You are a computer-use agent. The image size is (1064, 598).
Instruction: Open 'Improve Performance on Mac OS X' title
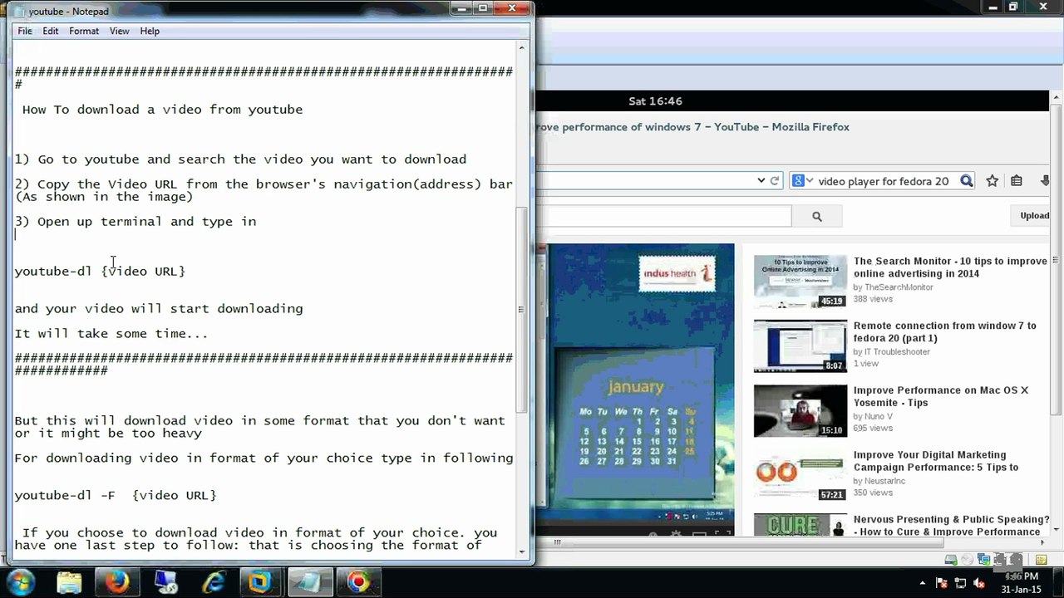click(x=941, y=397)
